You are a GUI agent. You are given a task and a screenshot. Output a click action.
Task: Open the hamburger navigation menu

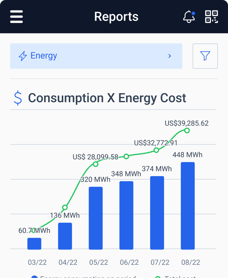(x=16, y=16)
